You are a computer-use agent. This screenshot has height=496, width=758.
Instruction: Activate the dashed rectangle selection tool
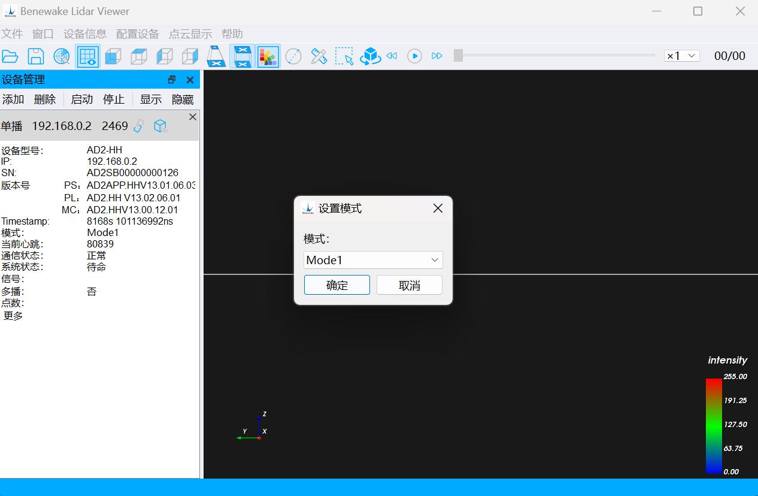(345, 56)
